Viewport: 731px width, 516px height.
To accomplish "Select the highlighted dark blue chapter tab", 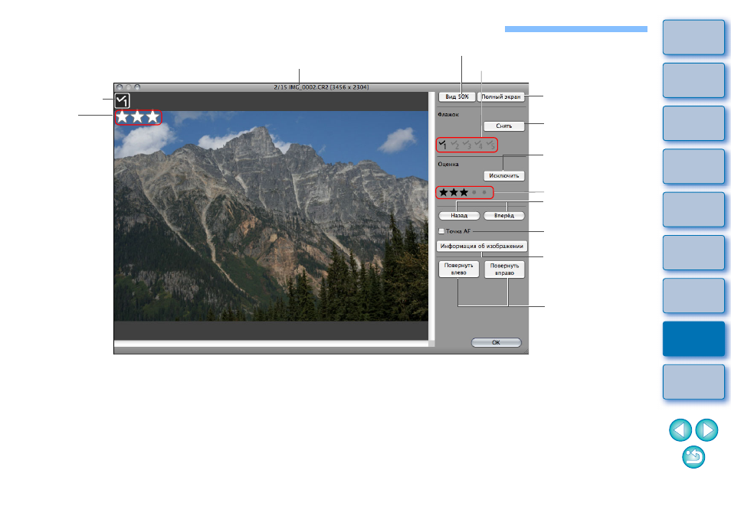I will pyautogui.click(x=693, y=339).
